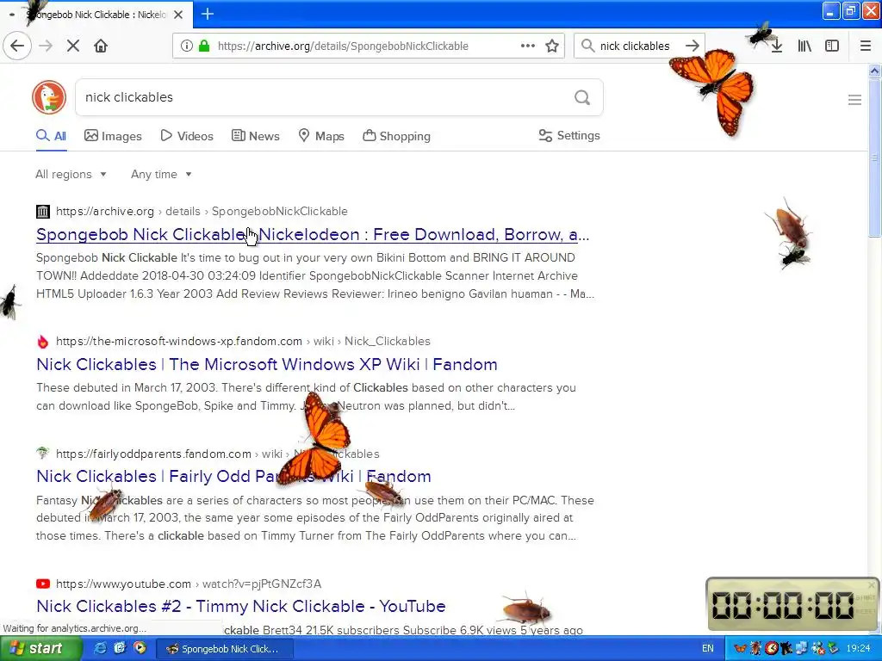Click the YouTube result favicon
The image size is (882, 661).
[x=43, y=584]
